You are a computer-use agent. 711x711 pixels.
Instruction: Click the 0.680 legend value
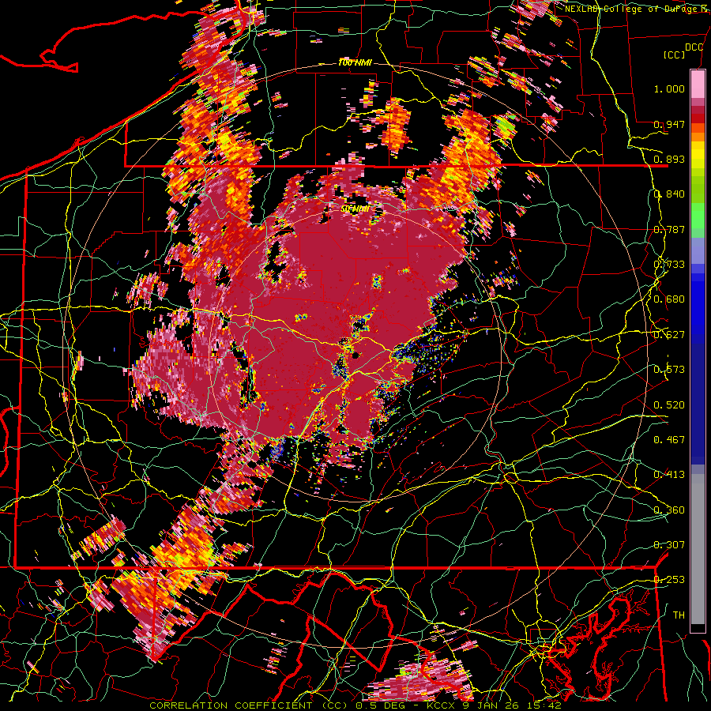coord(669,299)
